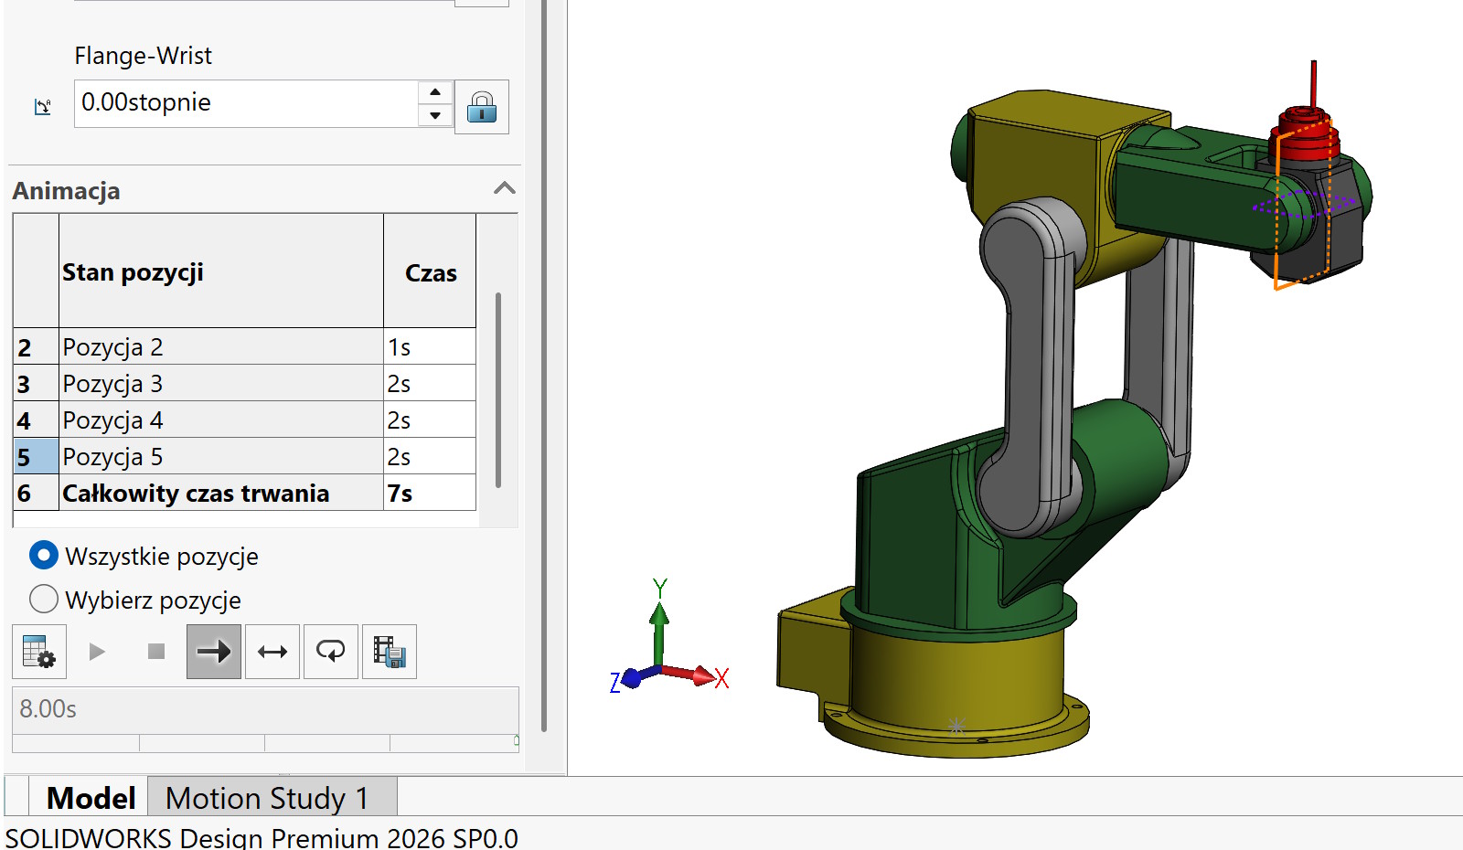This screenshot has height=850, width=1463.
Task: Select the Pozycja 3 table row
Action: click(219, 384)
